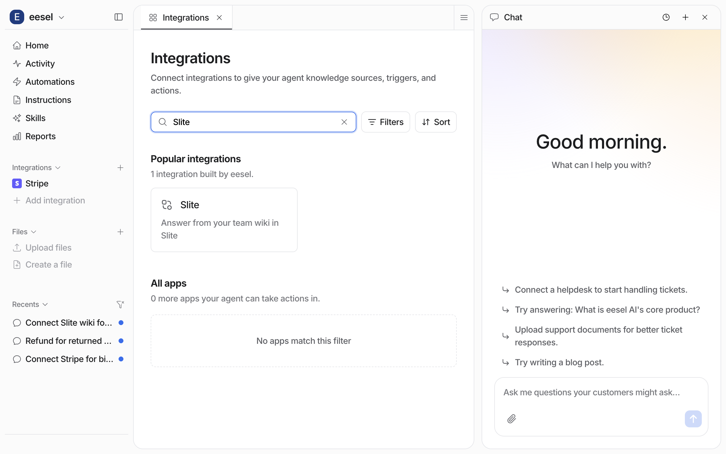
Task: Open the tab list menu icon
Action: click(464, 18)
